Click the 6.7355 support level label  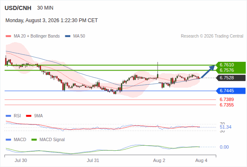[x=226, y=105]
